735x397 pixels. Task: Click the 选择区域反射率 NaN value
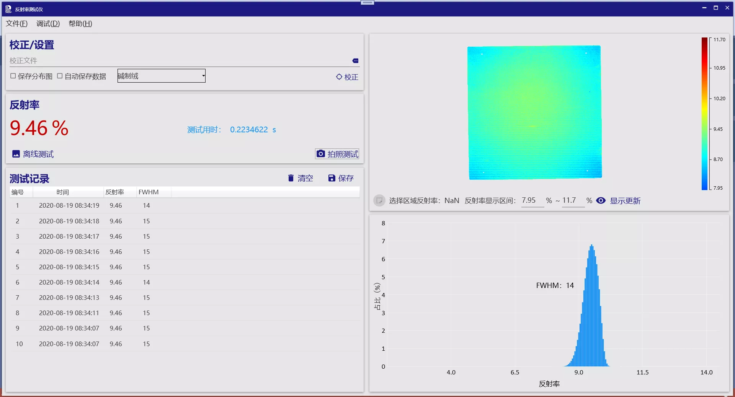pos(452,200)
